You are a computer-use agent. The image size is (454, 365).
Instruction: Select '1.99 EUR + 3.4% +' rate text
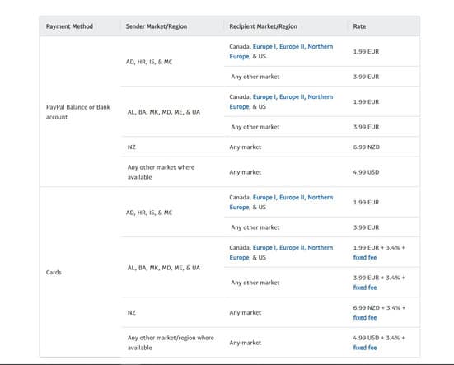pyautogui.click(x=379, y=247)
